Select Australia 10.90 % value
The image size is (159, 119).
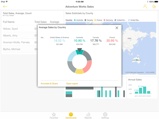click(79, 41)
